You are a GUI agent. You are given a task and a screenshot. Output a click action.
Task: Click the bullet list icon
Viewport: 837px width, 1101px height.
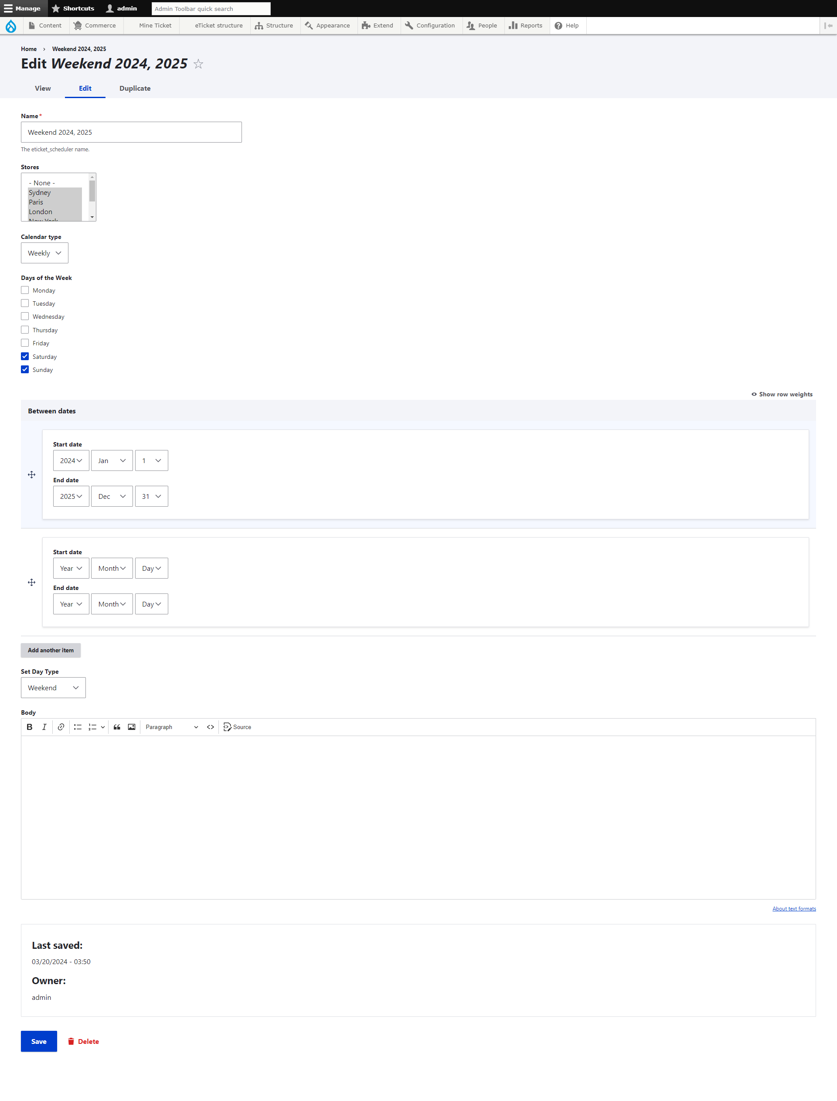pyautogui.click(x=77, y=727)
